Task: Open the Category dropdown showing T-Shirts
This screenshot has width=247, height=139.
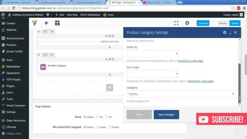Action: [181, 94]
